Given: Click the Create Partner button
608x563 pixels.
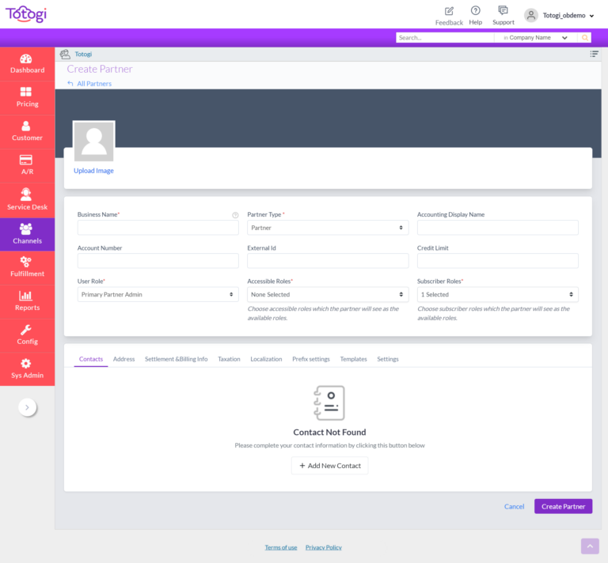Looking at the screenshot, I should coord(563,506).
